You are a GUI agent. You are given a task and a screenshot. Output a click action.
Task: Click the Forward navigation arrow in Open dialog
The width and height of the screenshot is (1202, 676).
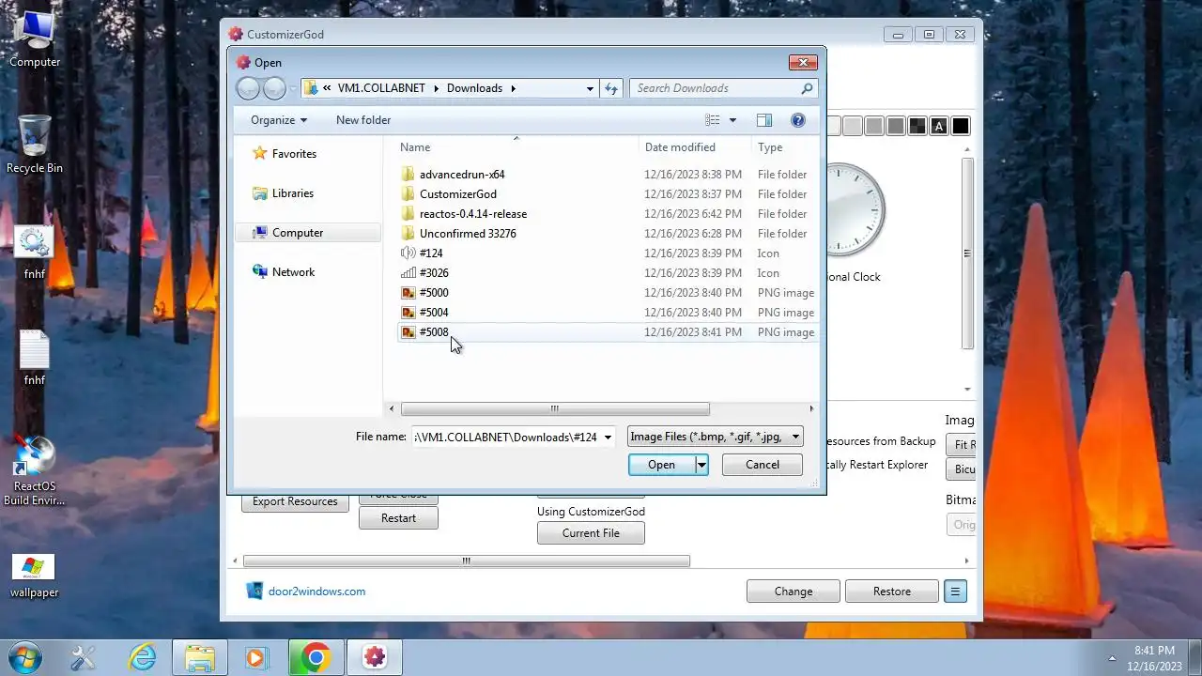click(x=274, y=88)
